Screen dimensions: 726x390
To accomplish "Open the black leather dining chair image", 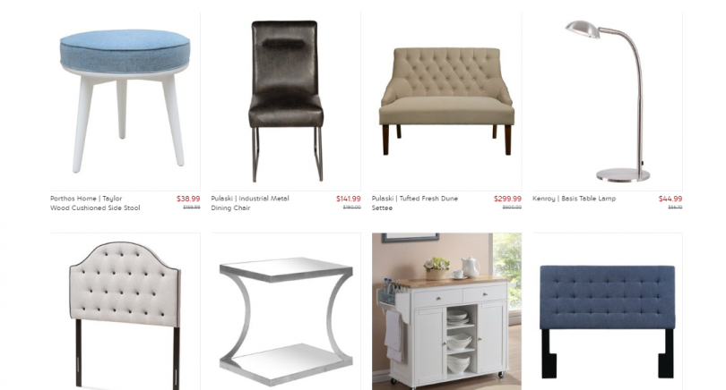I will [286, 102].
